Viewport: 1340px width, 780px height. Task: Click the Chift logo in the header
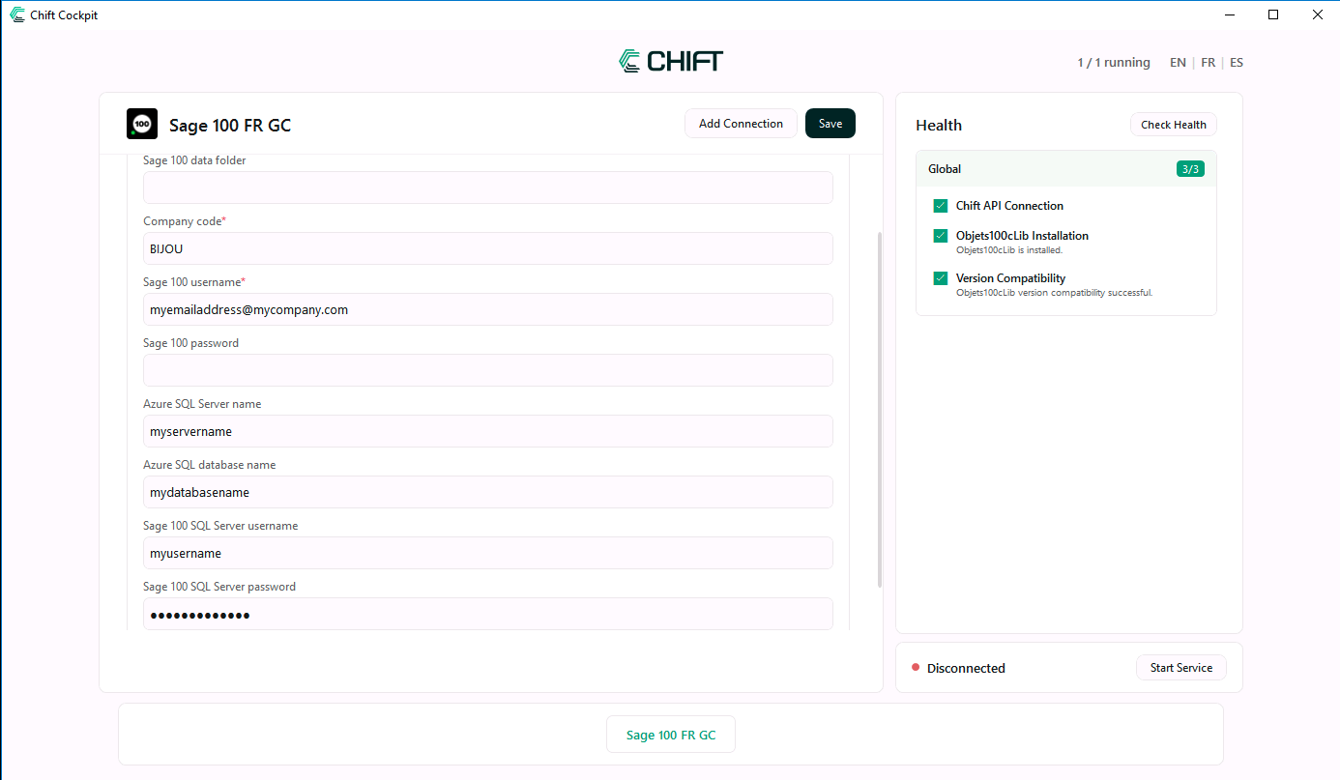[x=670, y=61]
